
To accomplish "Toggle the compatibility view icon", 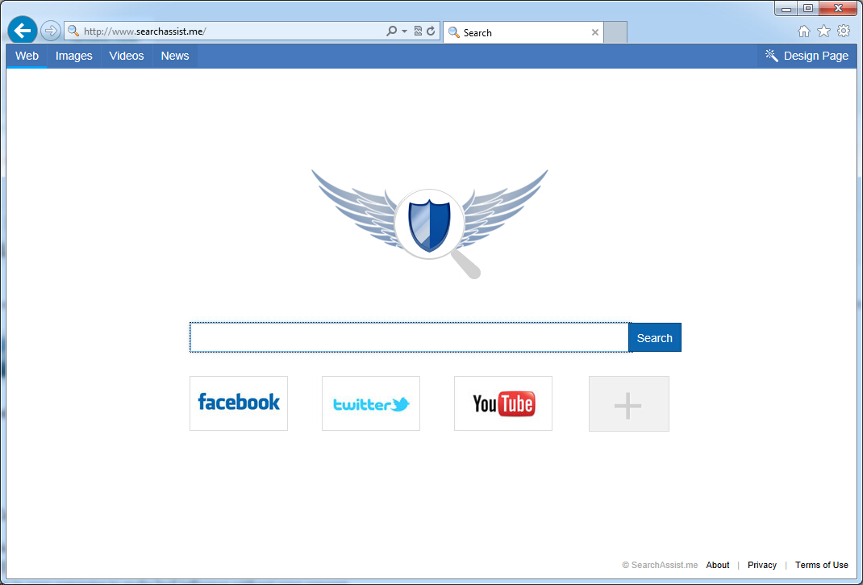I will 419,31.
